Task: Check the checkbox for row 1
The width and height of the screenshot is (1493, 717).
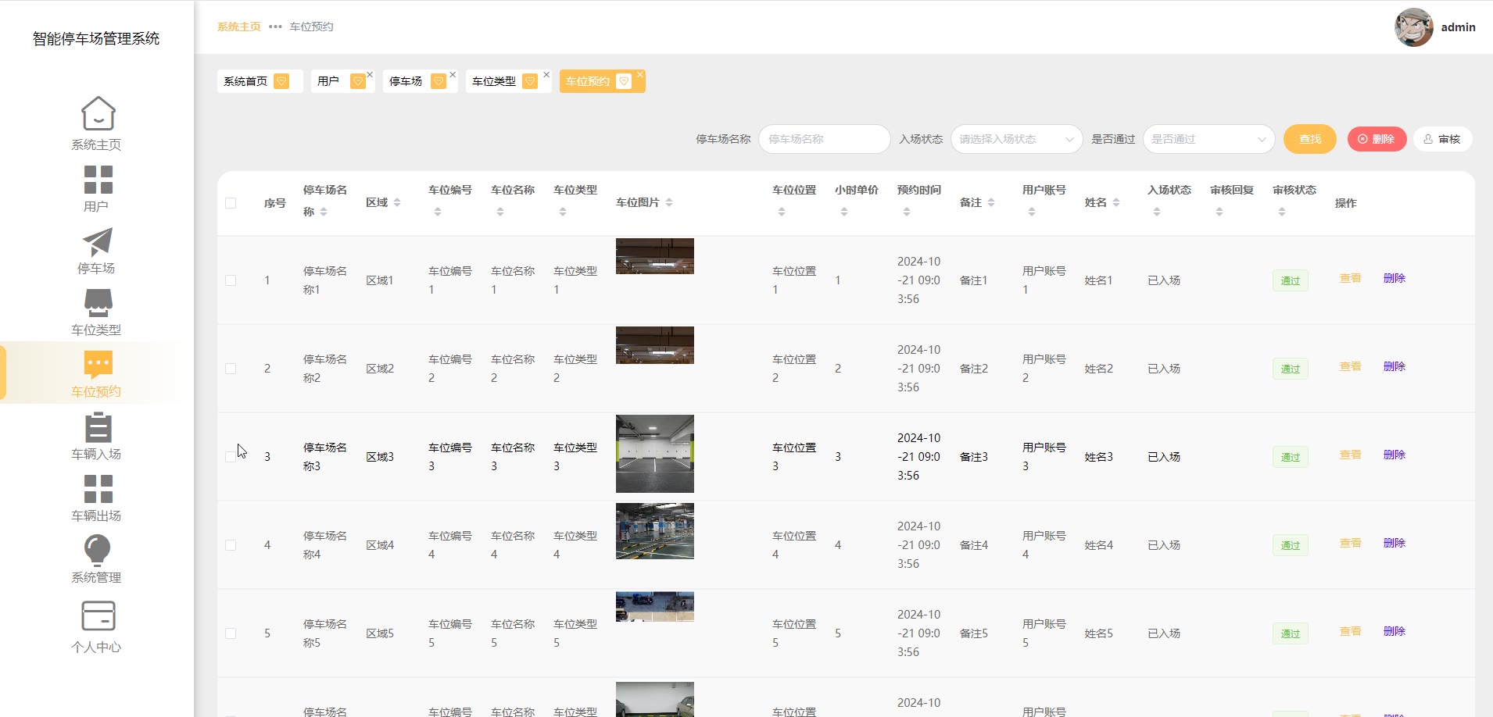Action: click(231, 280)
